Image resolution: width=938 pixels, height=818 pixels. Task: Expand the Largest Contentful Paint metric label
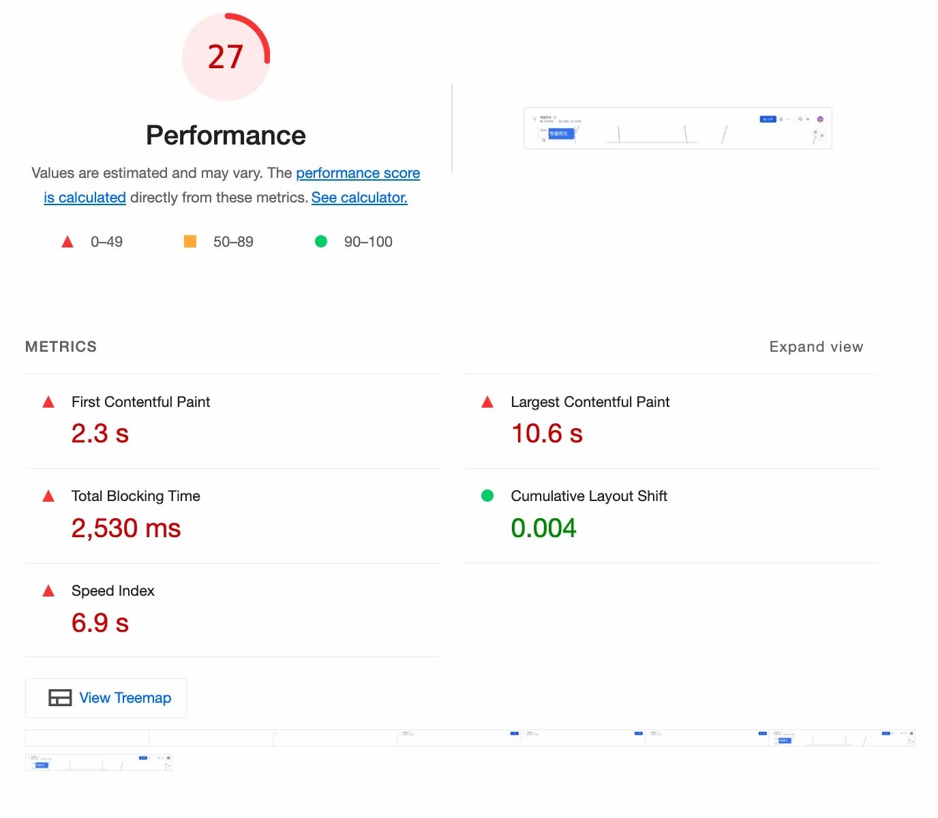click(590, 402)
